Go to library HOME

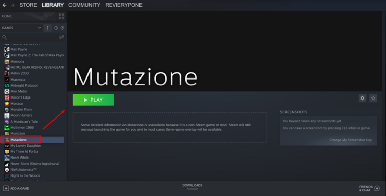pos(7,16)
